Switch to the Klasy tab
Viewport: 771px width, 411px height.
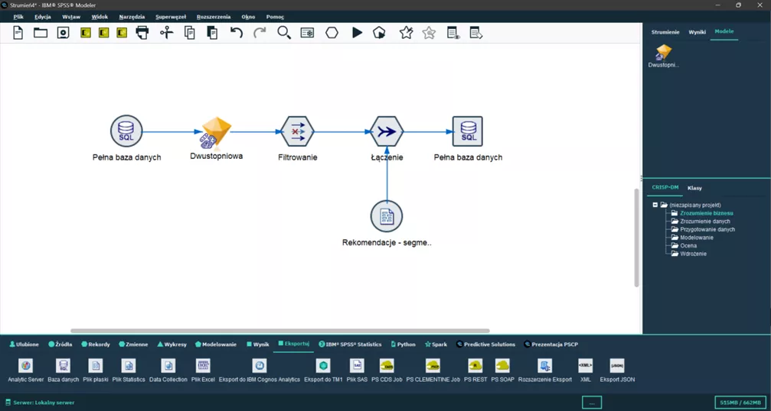(694, 188)
